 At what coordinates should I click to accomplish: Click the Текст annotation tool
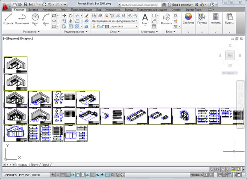point(145,19)
